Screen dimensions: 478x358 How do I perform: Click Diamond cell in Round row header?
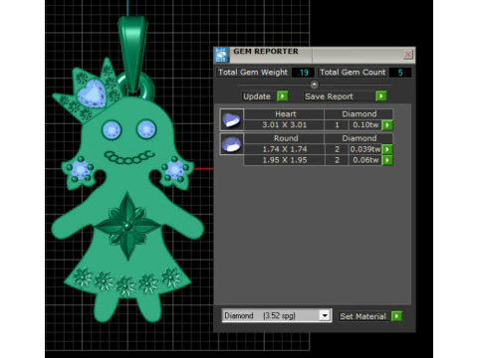(x=358, y=138)
